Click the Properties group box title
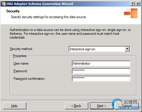Screen dimensions: 142x112 tap(20, 56)
